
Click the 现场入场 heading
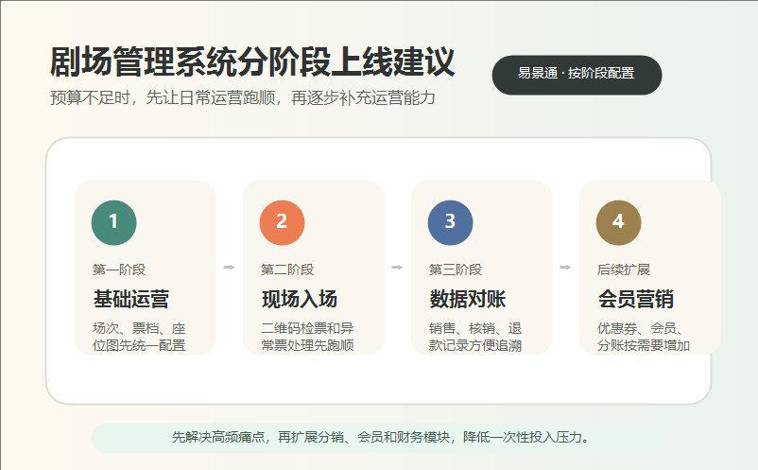(x=300, y=299)
